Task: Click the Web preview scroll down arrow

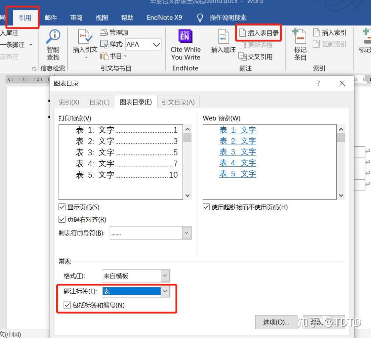Action: 341,195
